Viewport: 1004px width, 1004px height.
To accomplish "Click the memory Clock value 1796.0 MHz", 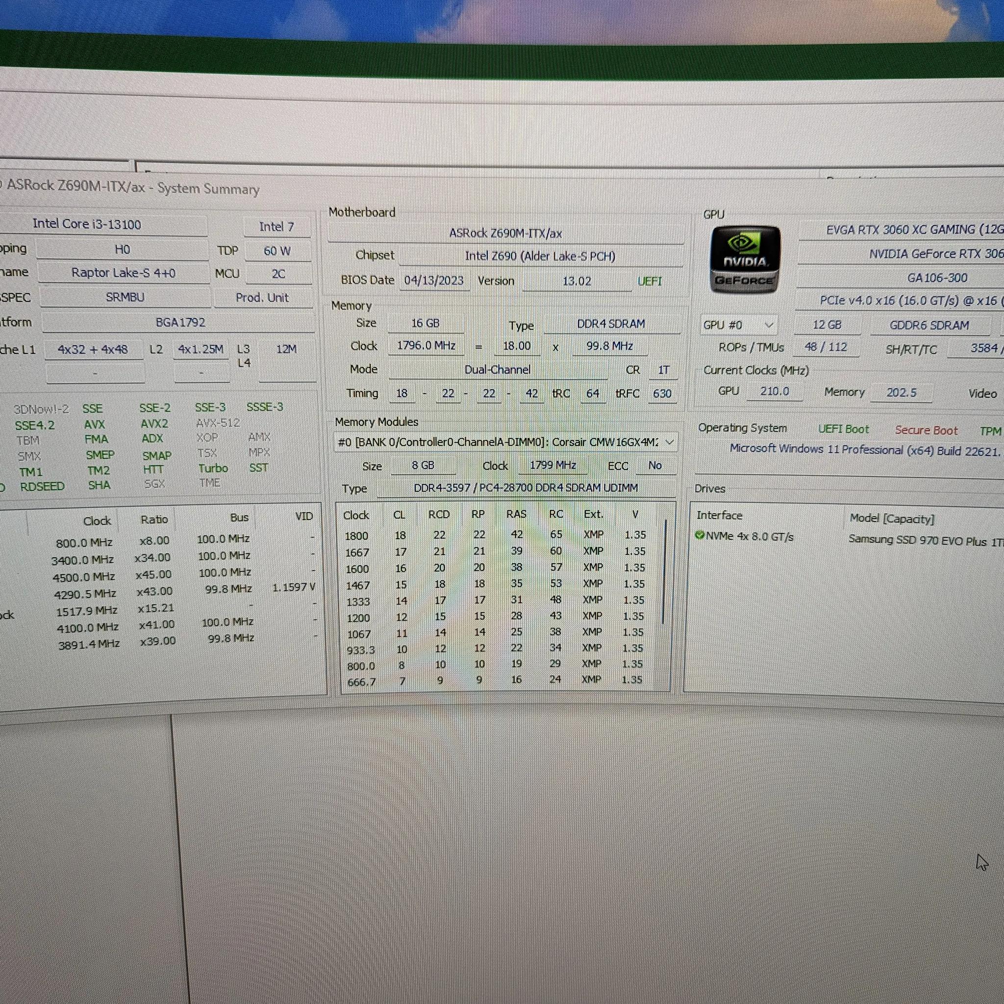I will (427, 346).
